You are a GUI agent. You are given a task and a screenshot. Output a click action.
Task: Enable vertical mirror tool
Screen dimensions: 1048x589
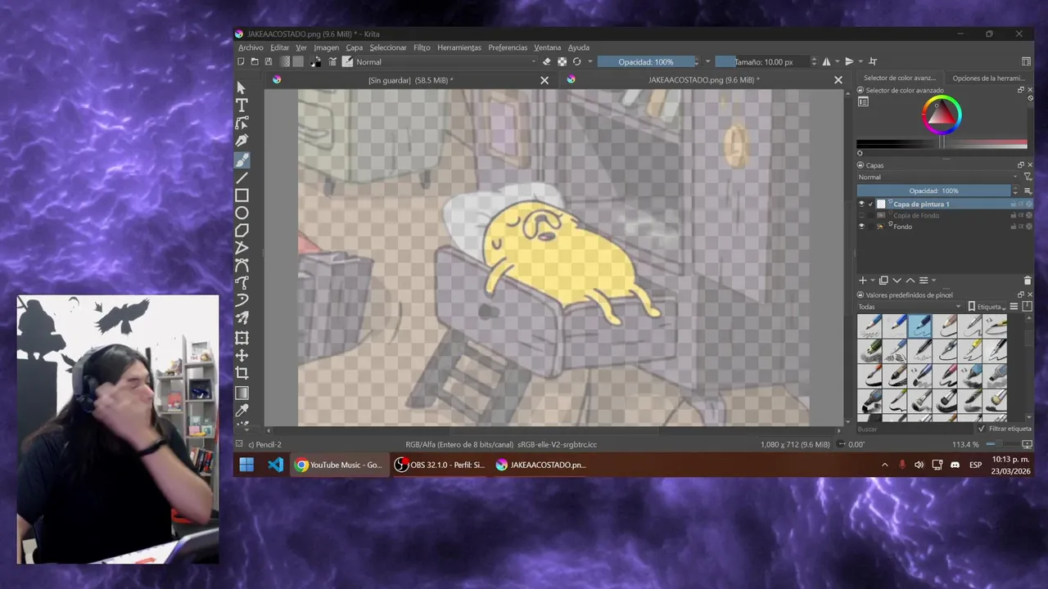point(849,61)
